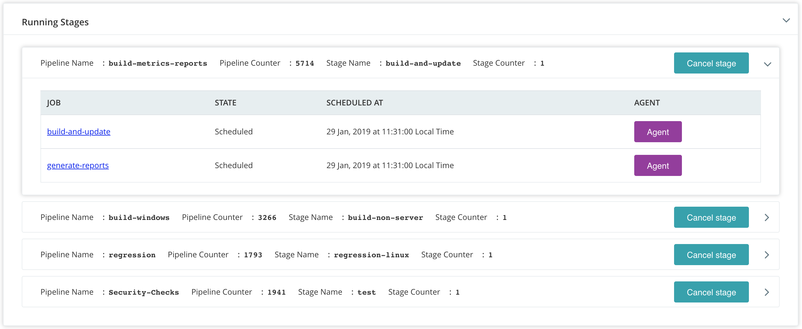Viewport: 802px width, 329px height.
Task: Select the build-metrics-reports pipeline name text
Action: point(158,63)
